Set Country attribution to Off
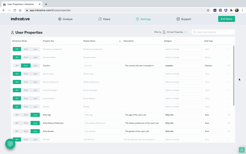The height and width of the screenshot is (154, 246). (x=17, y=66)
